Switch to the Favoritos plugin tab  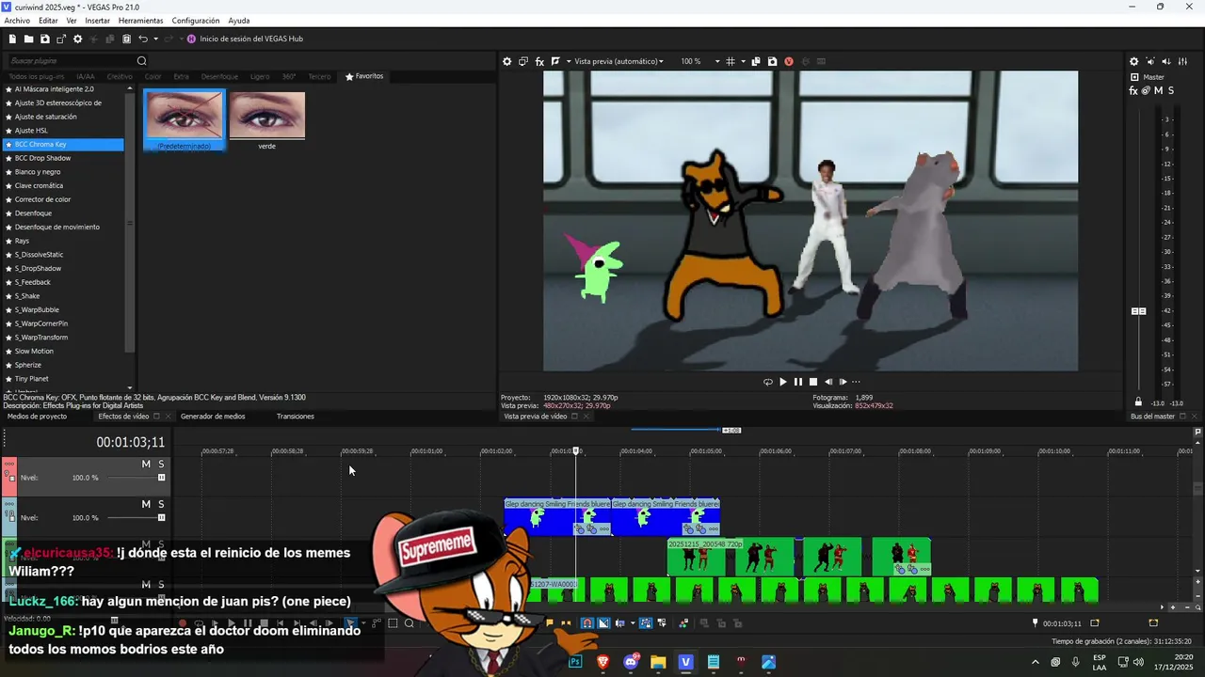coord(364,76)
